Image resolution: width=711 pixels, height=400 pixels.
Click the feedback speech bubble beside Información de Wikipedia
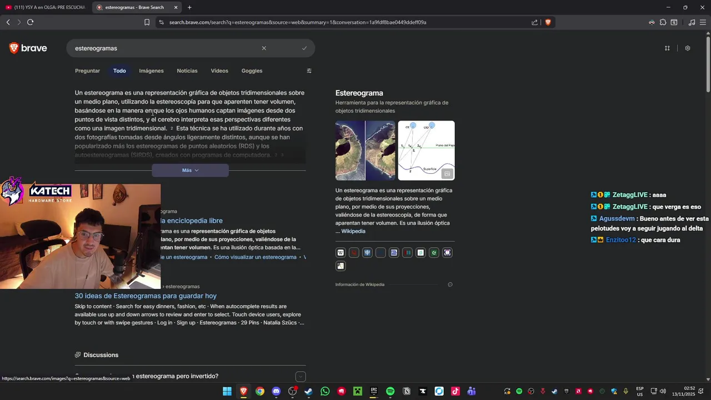tap(450, 284)
